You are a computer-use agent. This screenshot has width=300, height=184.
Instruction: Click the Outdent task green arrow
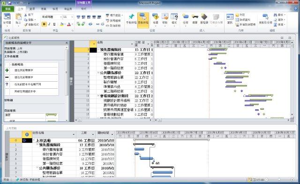pyautogui.click(x=78, y=24)
